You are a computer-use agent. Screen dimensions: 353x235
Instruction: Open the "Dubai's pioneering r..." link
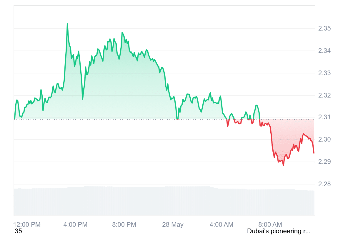tap(279, 231)
